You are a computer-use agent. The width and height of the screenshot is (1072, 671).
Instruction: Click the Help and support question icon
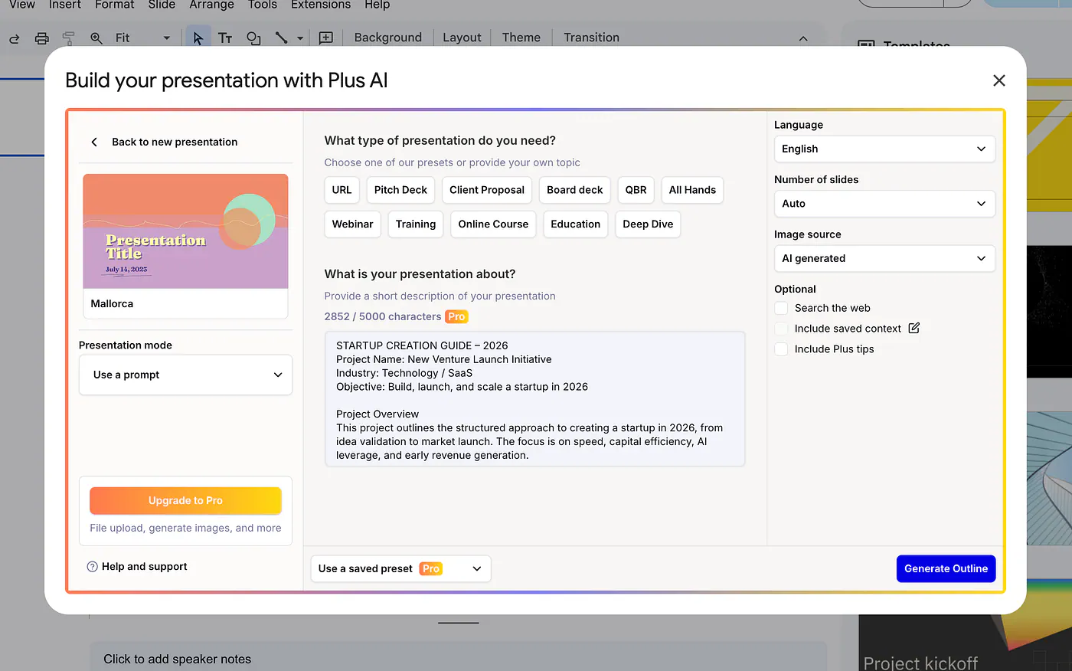coord(93,567)
